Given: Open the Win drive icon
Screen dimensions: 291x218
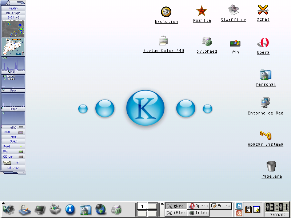Looking at the screenshot, I should (x=235, y=43).
